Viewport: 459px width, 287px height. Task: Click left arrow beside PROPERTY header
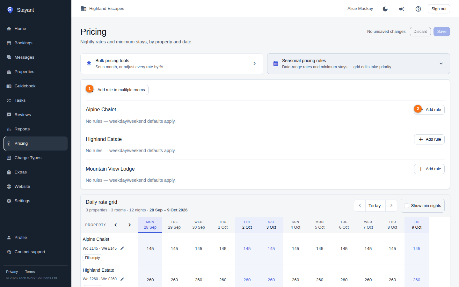116,225
